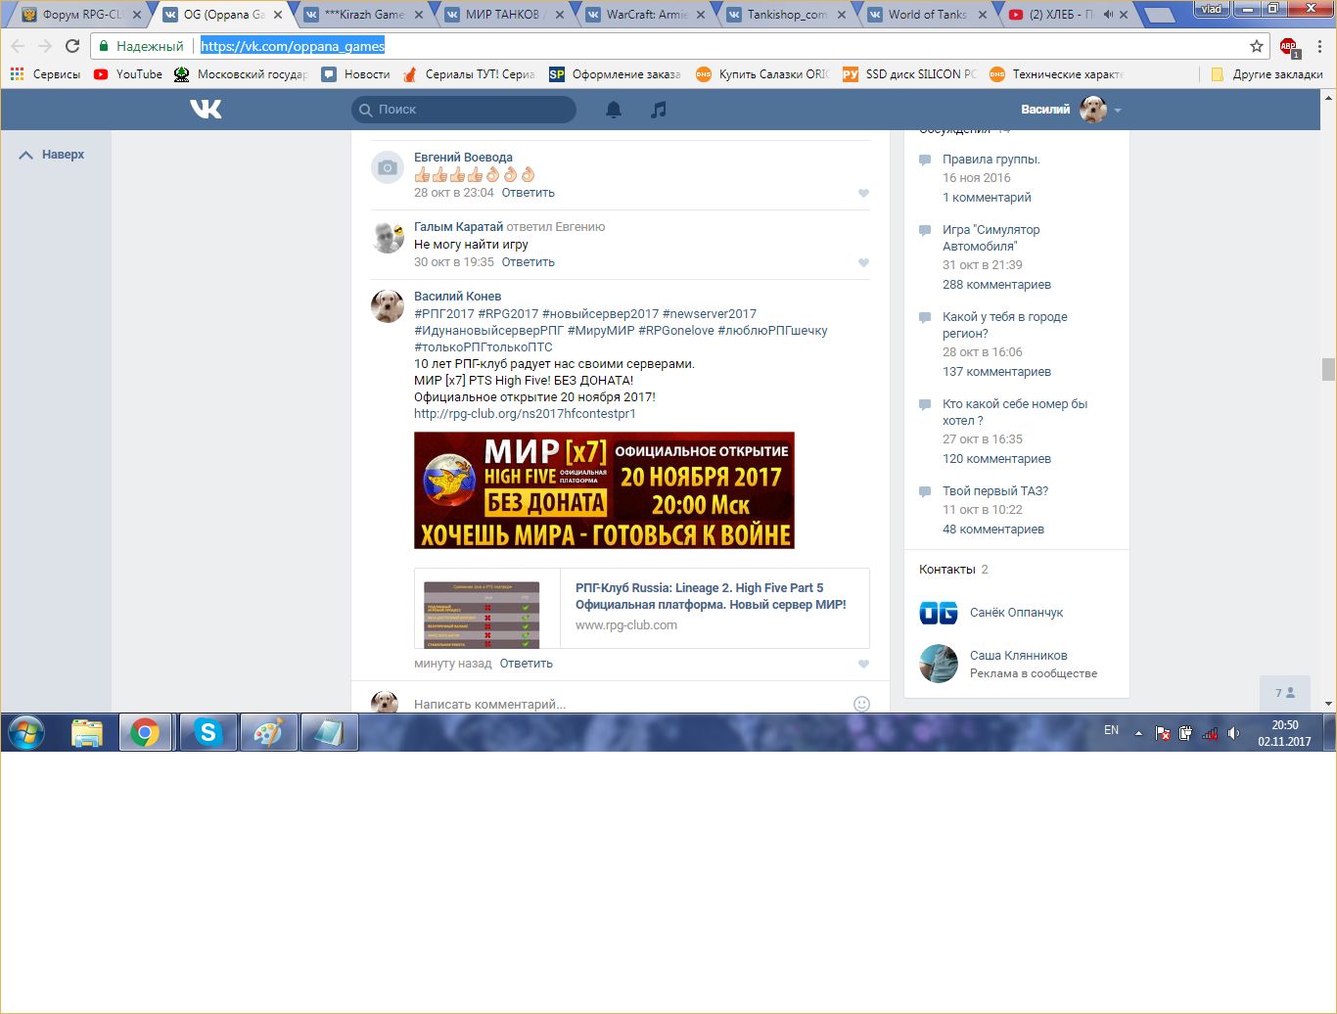Screen dimensions: 1337x1014
Task: Expand the Василий profile dropdown menu
Action: click(1118, 111)
